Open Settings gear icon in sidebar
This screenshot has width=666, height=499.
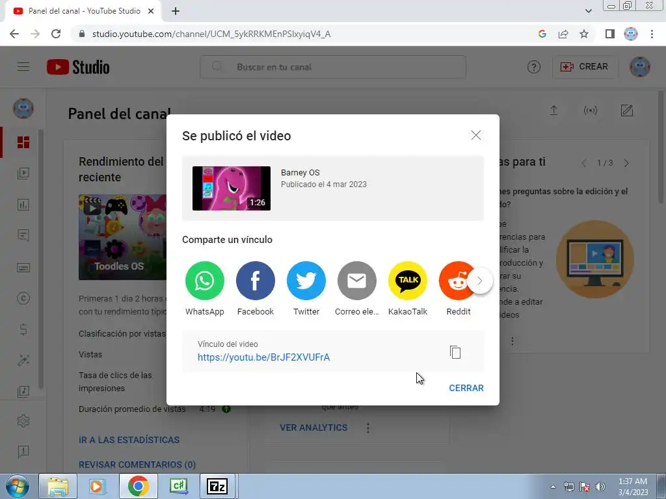pos(23,421)
